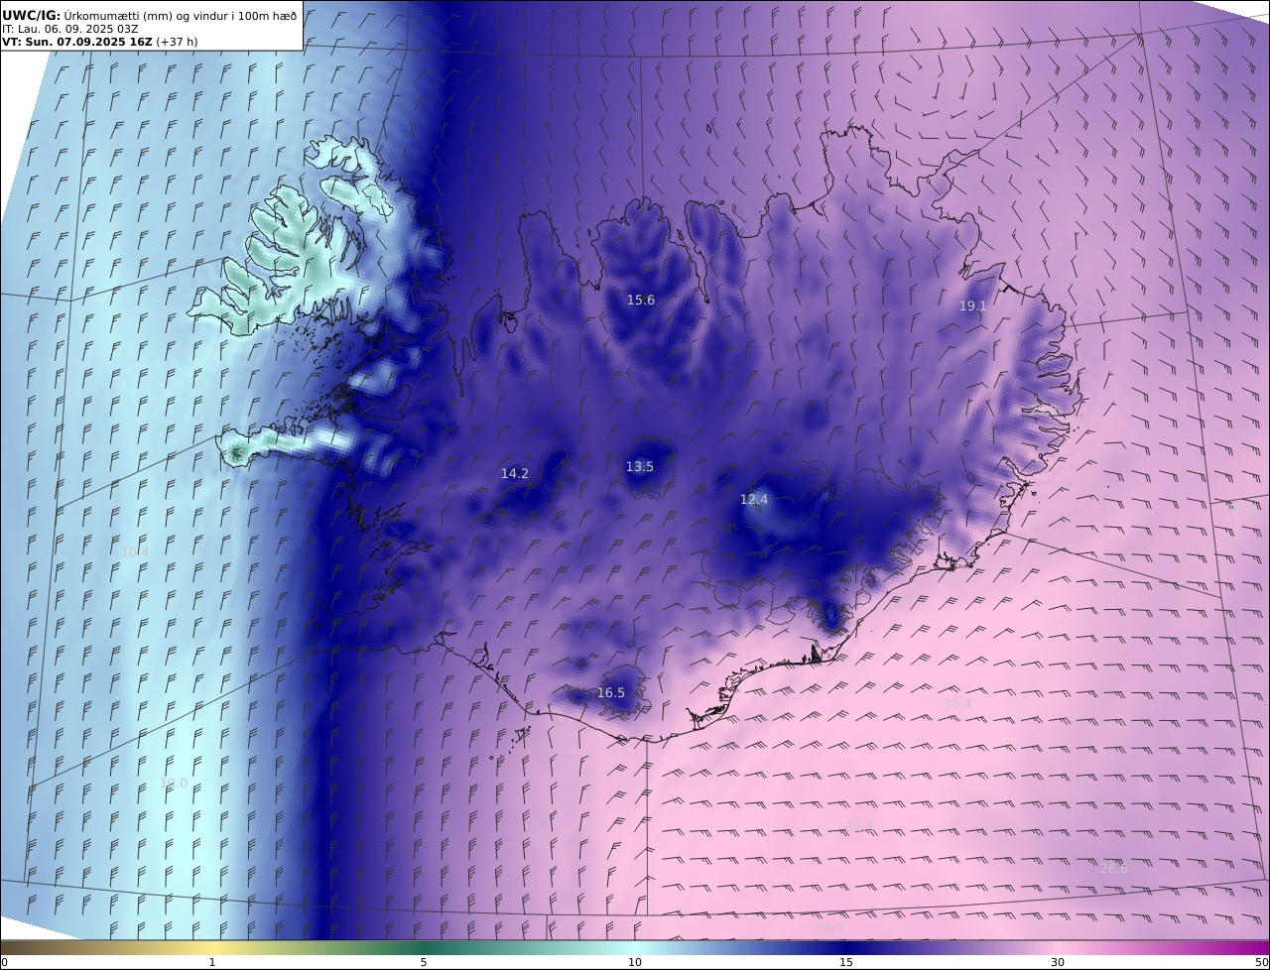
Task: Click the 19.1 value in northeast Iceland
Action: click(972, 306)
